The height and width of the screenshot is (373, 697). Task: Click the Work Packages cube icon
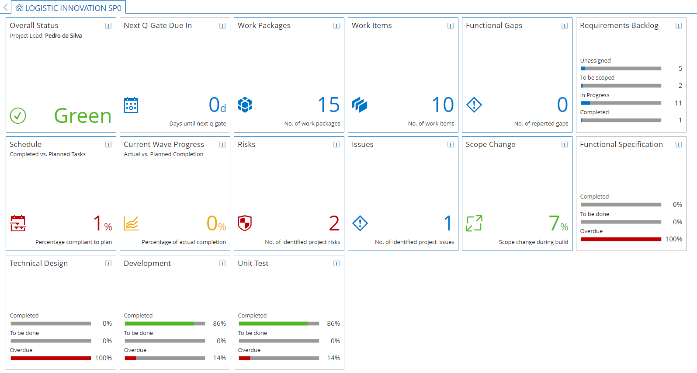point(245,105)
